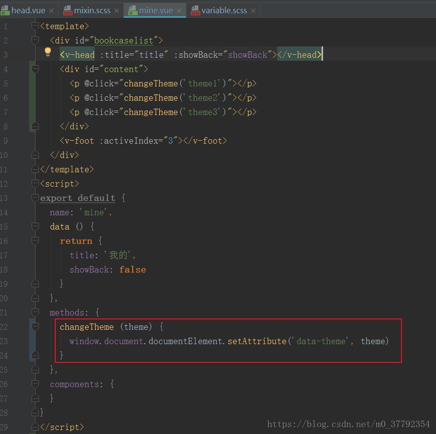Collapse the changeTheme method fold marker
The width and height of the screenshot is (436, 434).
click(x=35, y=326)
